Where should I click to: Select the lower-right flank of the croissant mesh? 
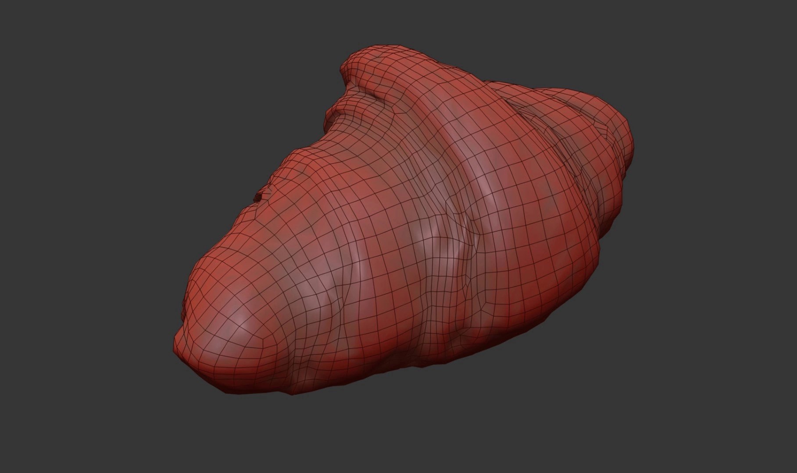point(548,298)
